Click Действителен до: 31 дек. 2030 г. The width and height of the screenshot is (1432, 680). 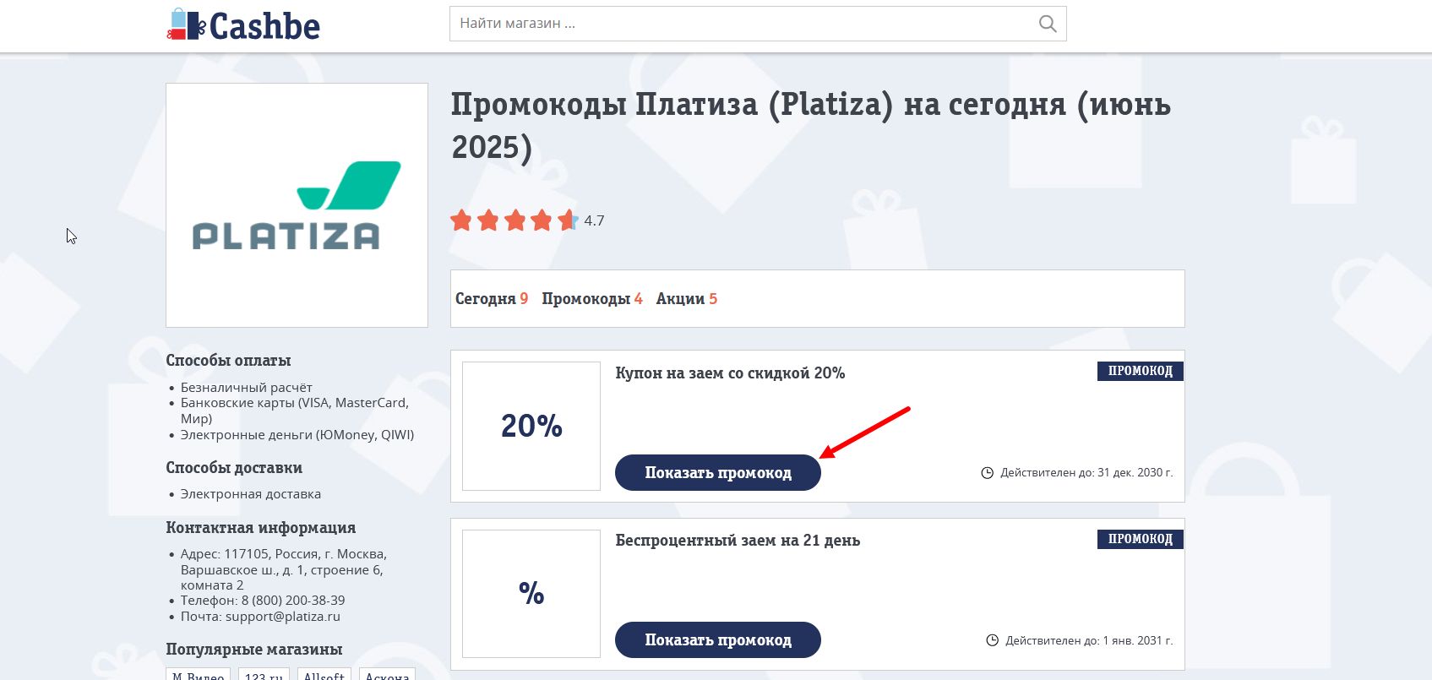tap(1086, 473)
